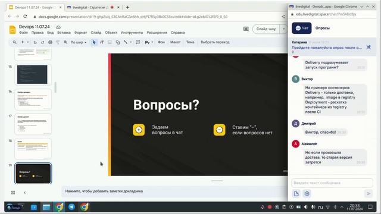
Task: Open the Файл menu
Action: pos(23,33)
